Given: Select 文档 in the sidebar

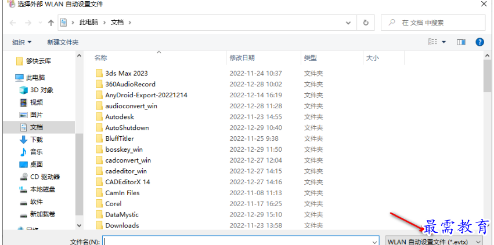Looking at the screenshot, I should click(x=39, y=127).
